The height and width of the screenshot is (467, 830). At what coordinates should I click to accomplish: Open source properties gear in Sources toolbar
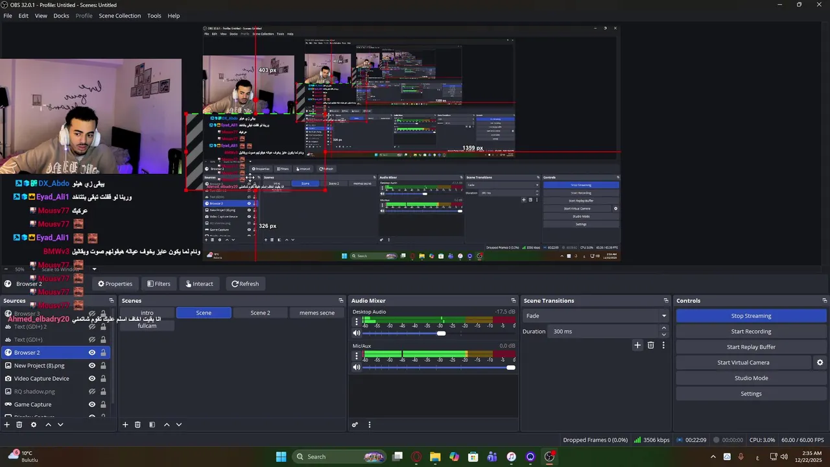click(x=34, y=425)
